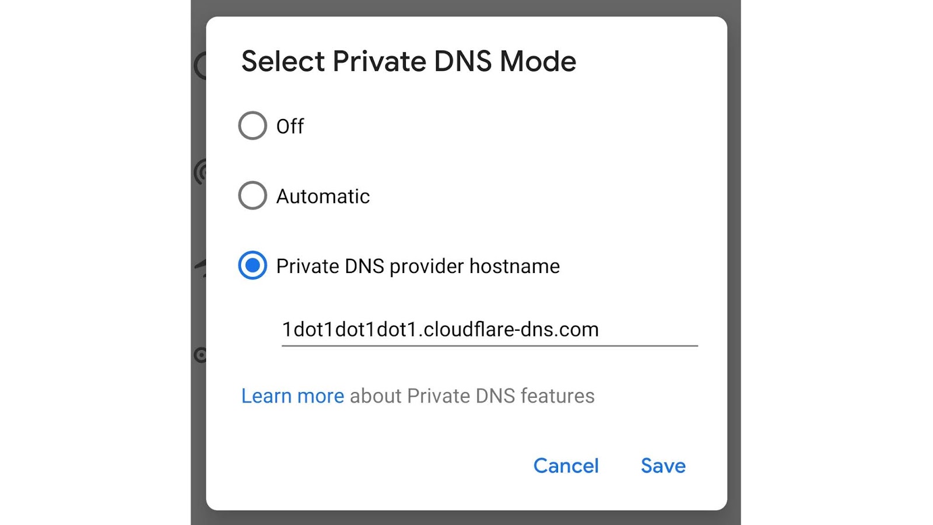The height and width of the screenshot is (525, 933).
Task: Tap the hidden circular icon beside the hostname field
Action: coord(200,355)
